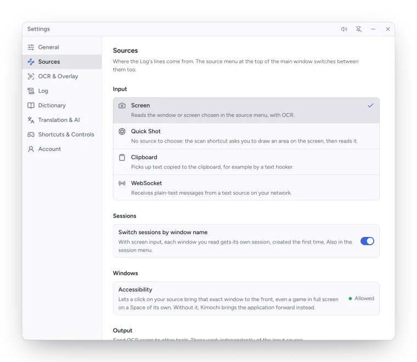417x362 pixels.
Task: Open Translation & AI settings
Action: click(x=62, y=120)
